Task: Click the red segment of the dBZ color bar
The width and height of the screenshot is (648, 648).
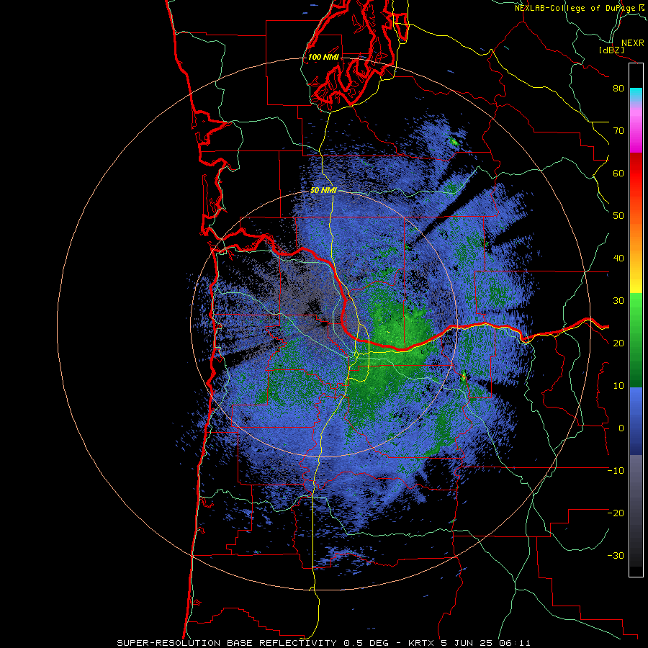Action: point(636,174)
